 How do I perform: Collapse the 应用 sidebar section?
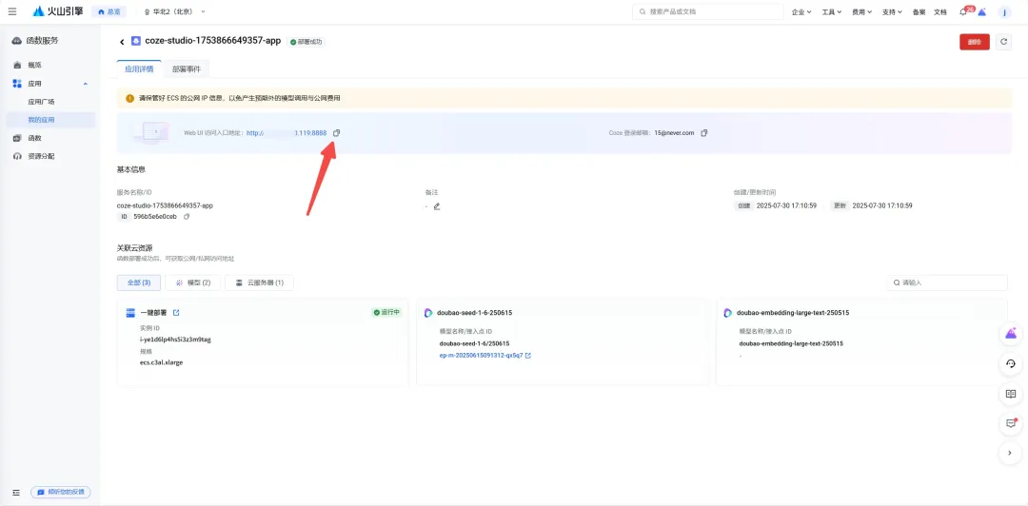86,84
